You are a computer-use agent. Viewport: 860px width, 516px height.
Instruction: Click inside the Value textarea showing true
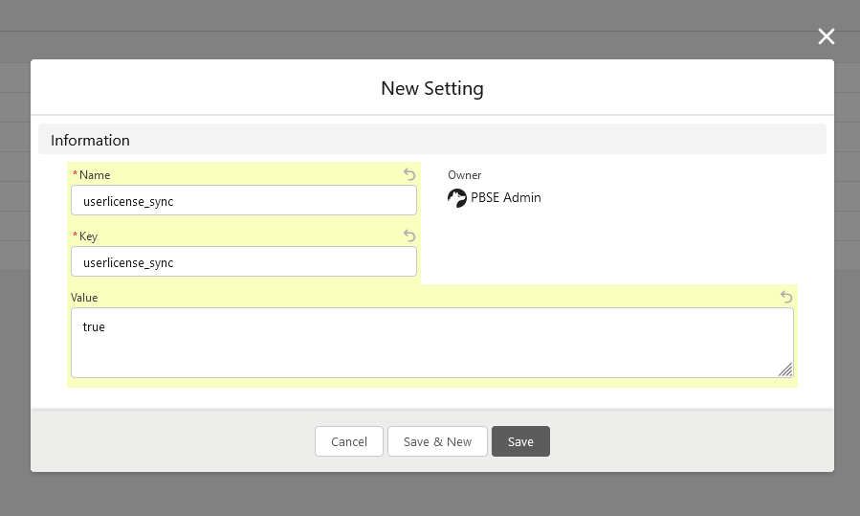click(432, 343)
